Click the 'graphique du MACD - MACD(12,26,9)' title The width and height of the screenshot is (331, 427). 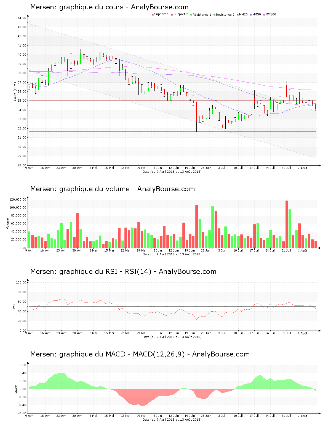tap(122, 354)
